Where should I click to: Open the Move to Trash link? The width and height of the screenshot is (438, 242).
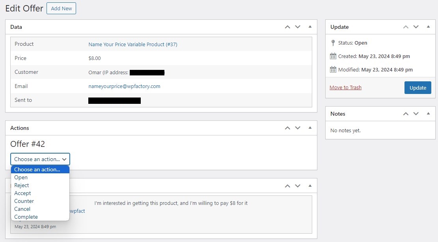point(345,87)
